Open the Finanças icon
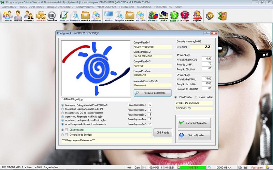 pyautogui.click(x=153, y=16)
